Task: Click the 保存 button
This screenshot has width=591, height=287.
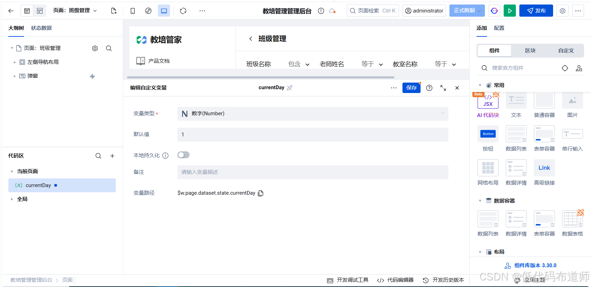Action: click(411, 88)
